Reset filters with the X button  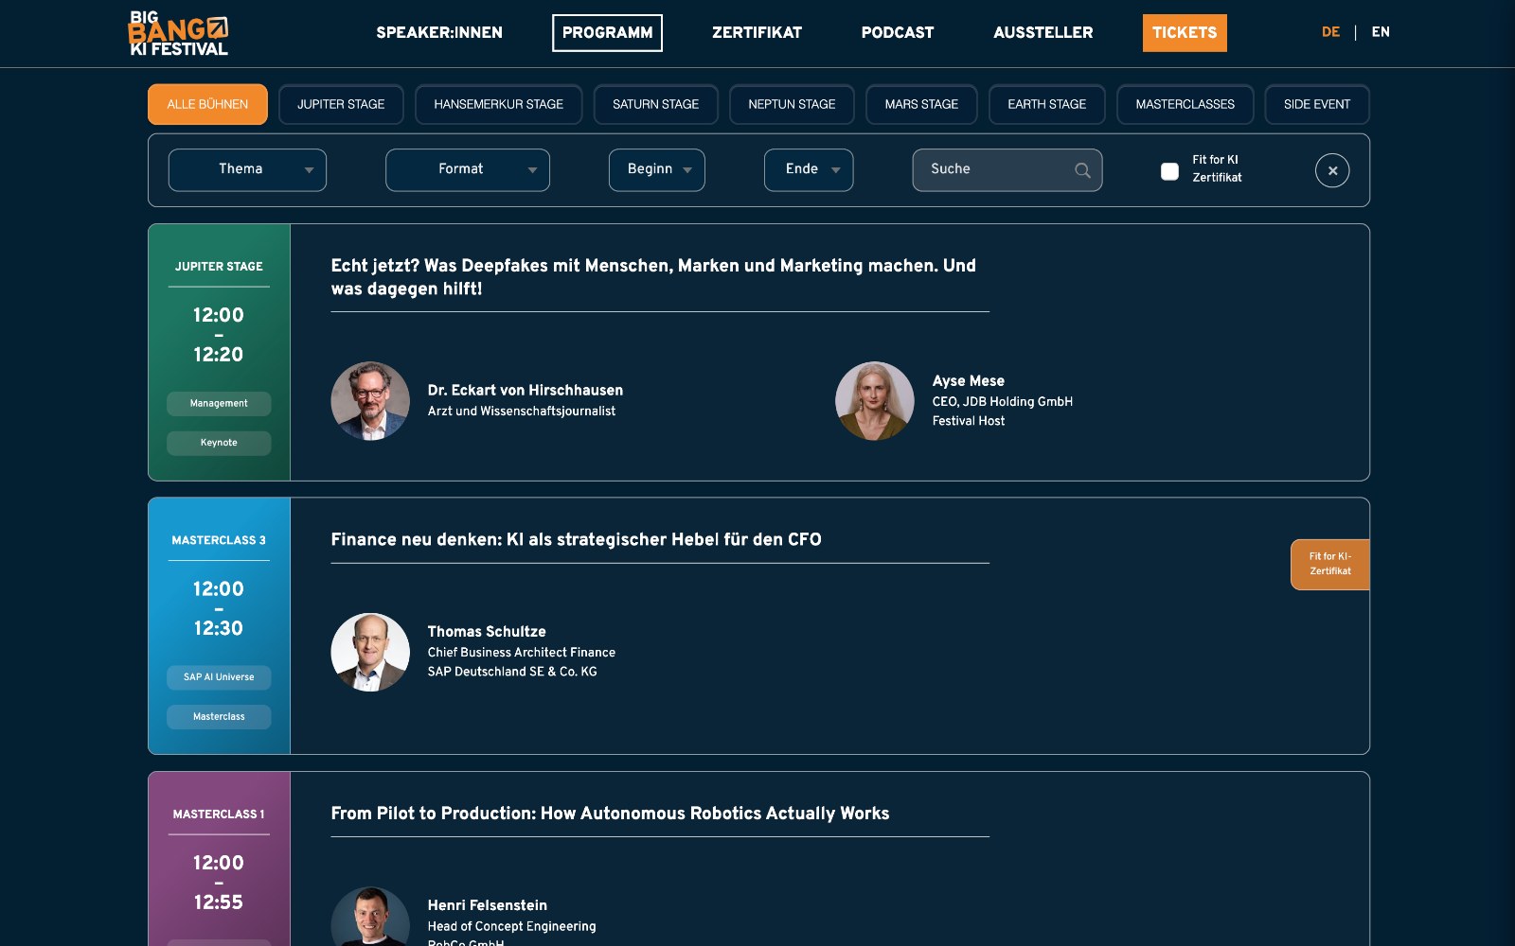click(1332, 170)
